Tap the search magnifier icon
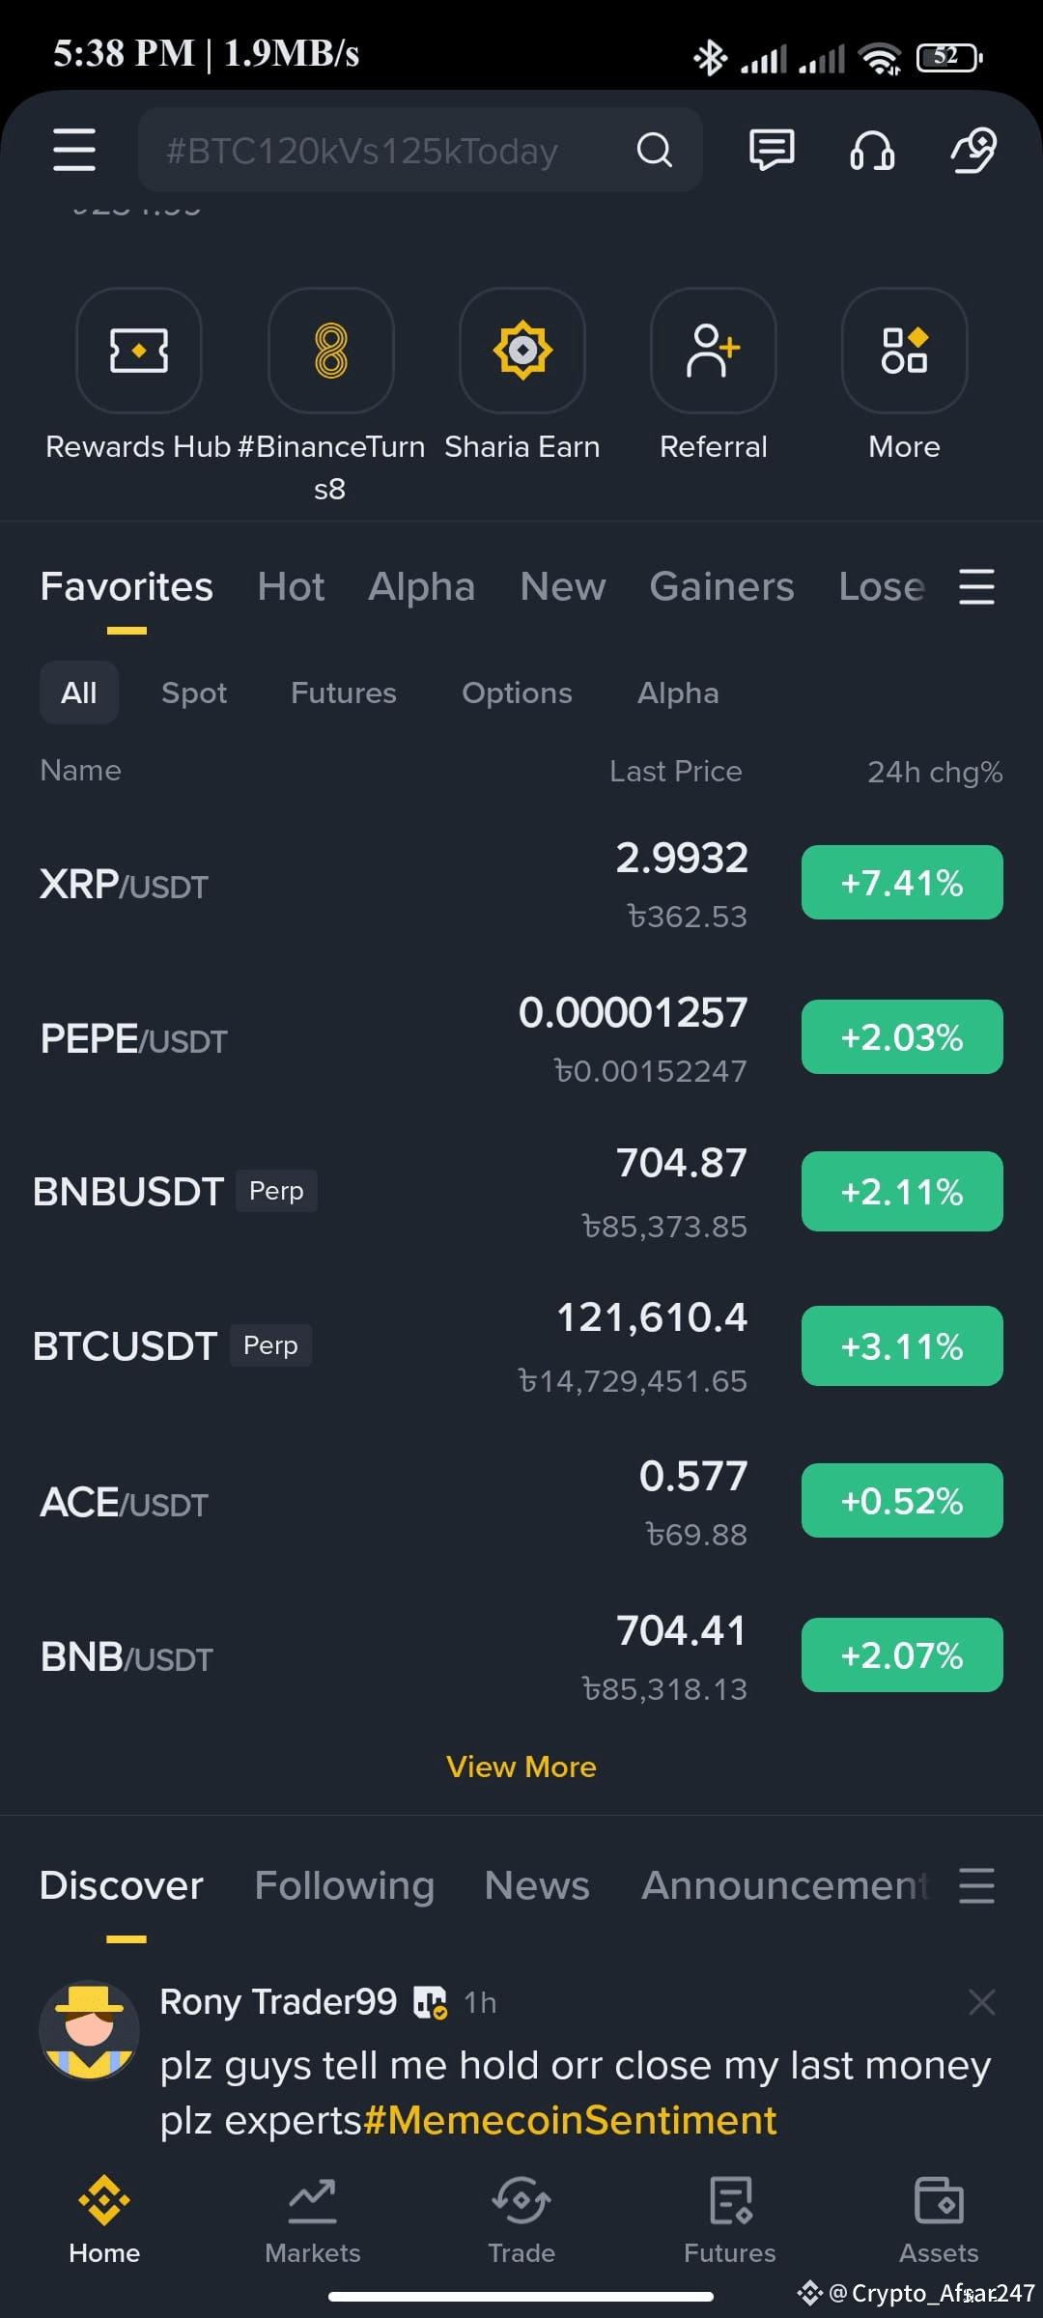Screen dimensions: 1043x2318 (x=654, y=150)
